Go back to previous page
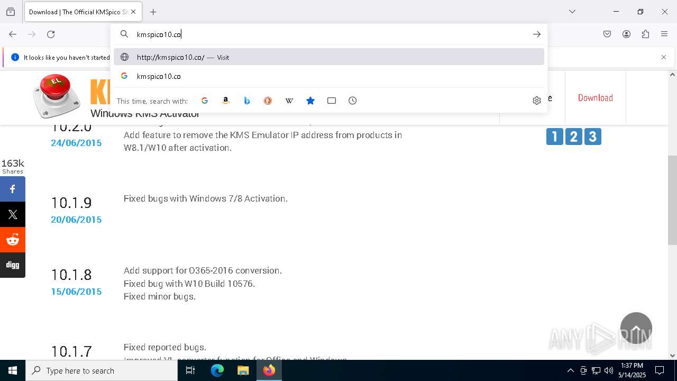Image resolution: width=677 pixels, height=381 pixels. (13, 34)
